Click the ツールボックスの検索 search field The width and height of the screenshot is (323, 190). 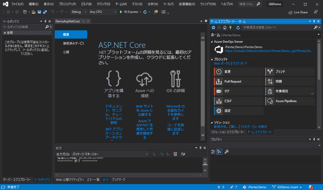pos(23,27)
